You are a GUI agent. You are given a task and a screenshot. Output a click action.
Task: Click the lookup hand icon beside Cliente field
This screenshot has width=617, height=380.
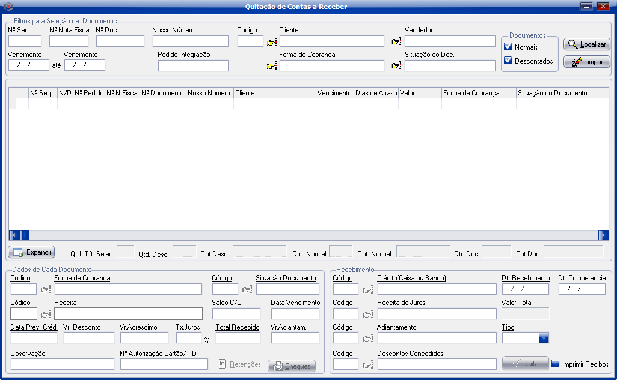[x=271, y=41]
